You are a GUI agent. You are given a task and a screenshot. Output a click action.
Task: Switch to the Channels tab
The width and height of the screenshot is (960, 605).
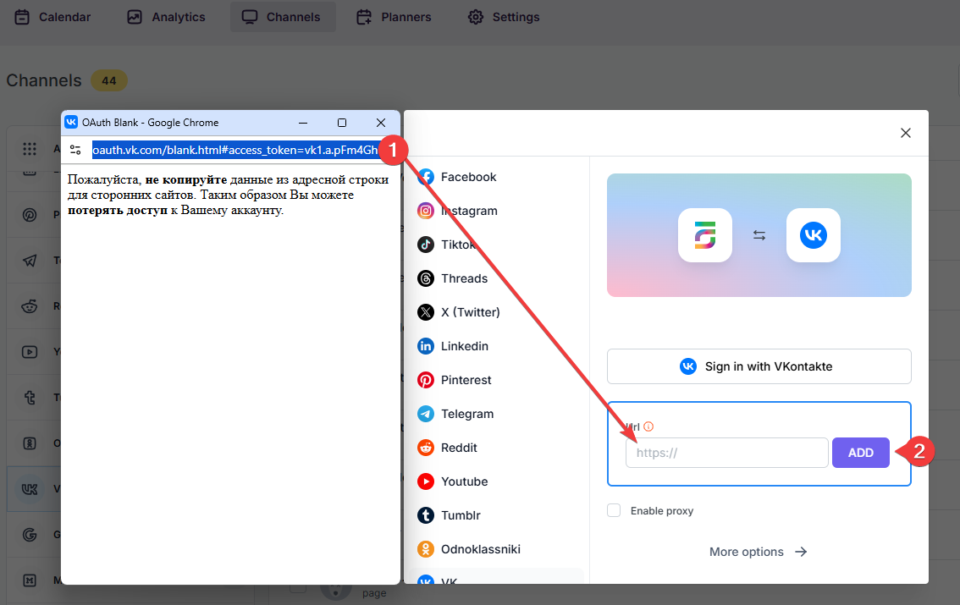(282, 17)
